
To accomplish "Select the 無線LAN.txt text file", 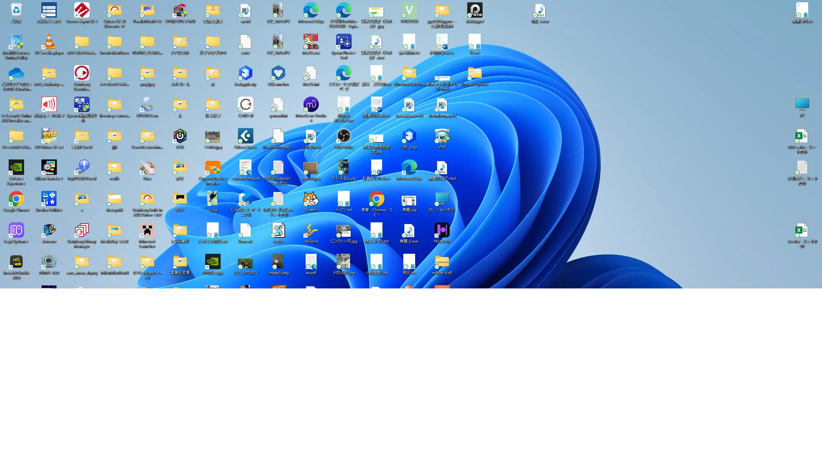I will click(x=802, y=10).
